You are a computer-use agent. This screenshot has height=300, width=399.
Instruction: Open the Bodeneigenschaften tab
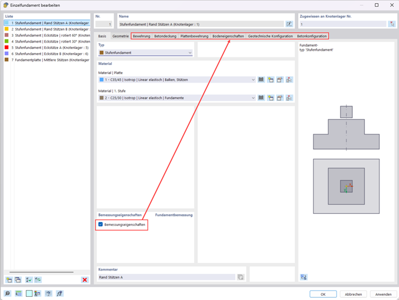228,36
